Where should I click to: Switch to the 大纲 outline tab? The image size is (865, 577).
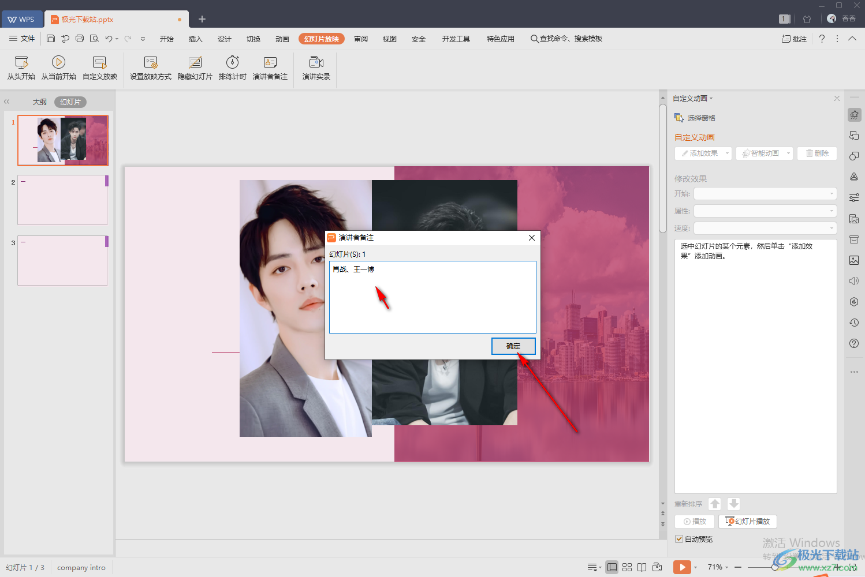tap(39, 102)
